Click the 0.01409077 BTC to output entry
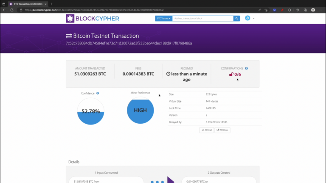The image size is (326, 183). (x=197, y=181)
